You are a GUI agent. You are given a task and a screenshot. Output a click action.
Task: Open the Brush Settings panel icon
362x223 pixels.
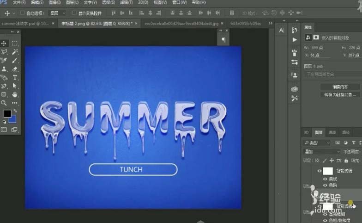tap(295, 62)
